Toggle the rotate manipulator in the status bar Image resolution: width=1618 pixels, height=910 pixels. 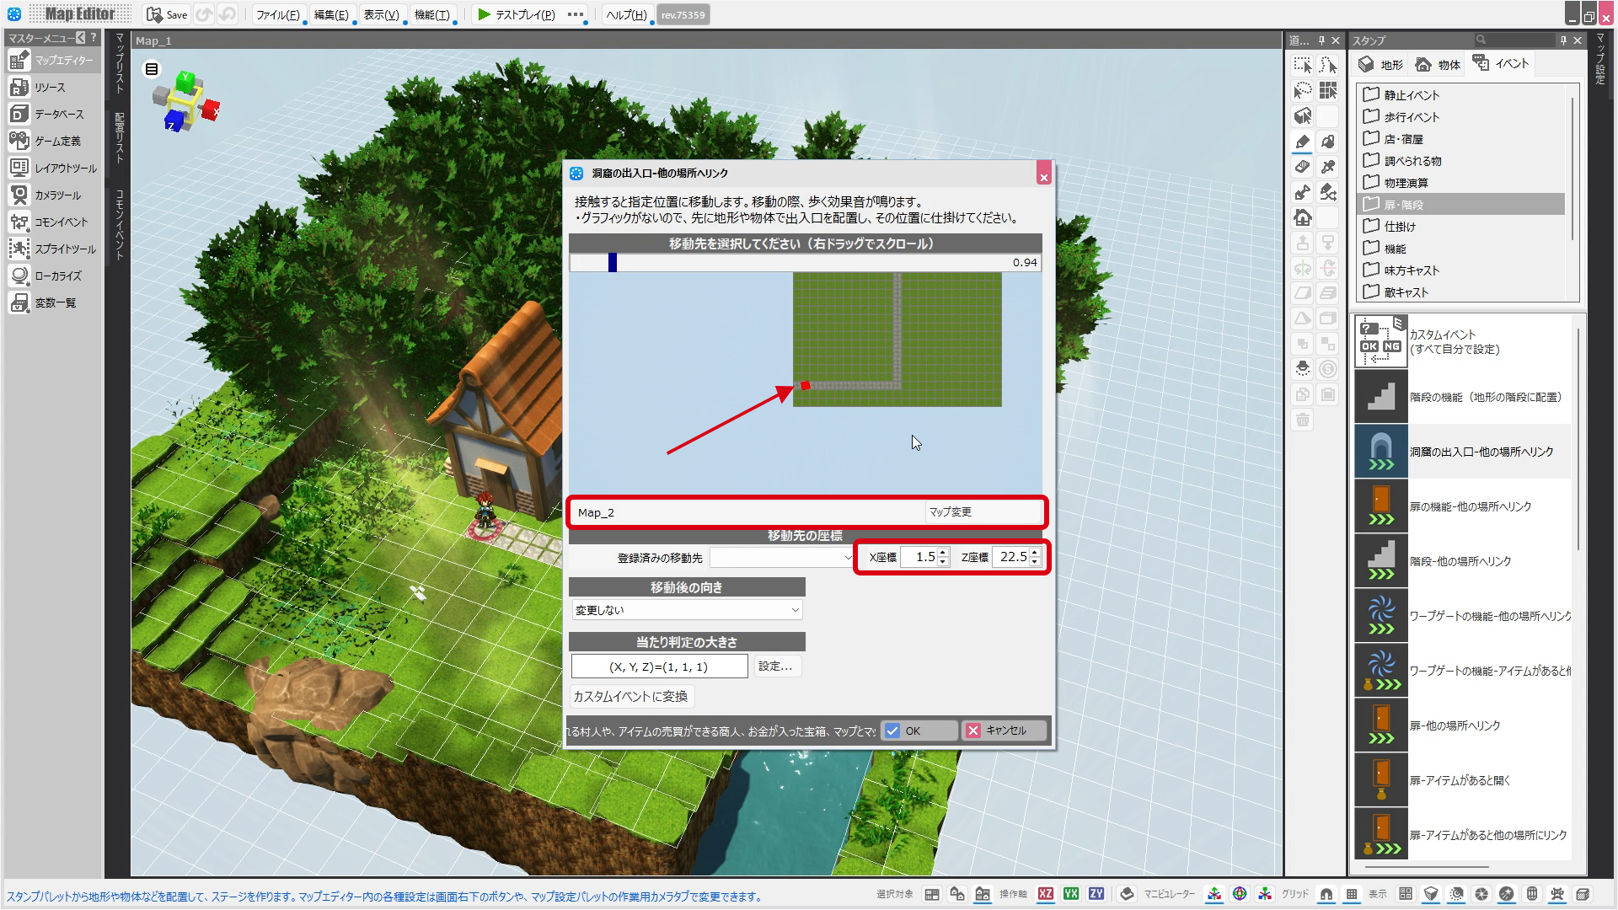coord(1240,894)
